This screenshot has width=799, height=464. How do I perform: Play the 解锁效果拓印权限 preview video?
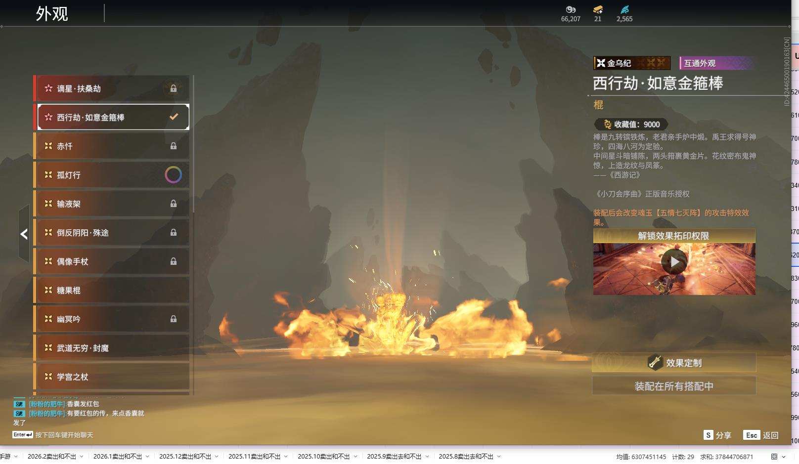click(x=674, y=262)
